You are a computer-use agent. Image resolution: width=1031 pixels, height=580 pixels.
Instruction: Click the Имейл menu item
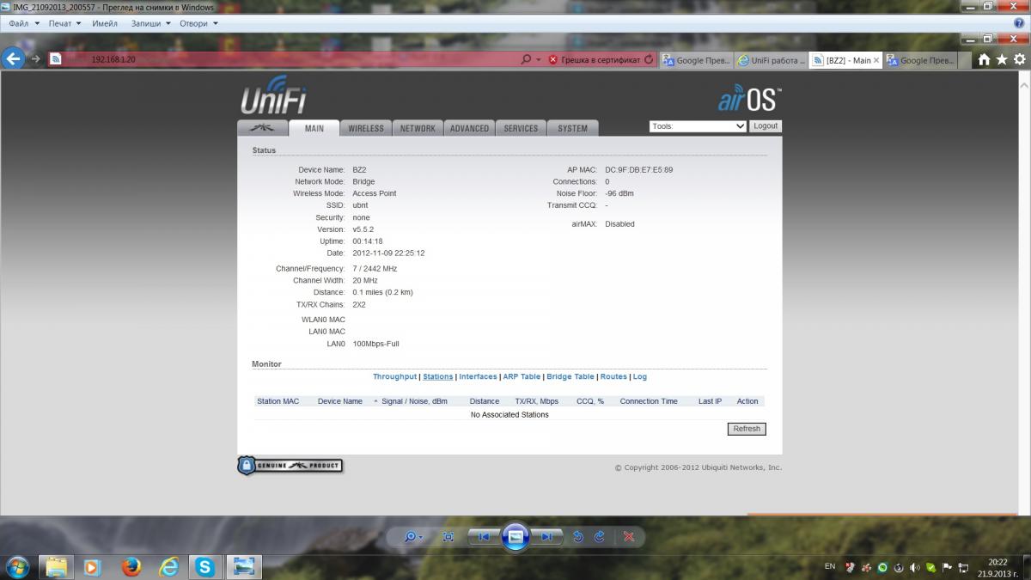point(104,24)
